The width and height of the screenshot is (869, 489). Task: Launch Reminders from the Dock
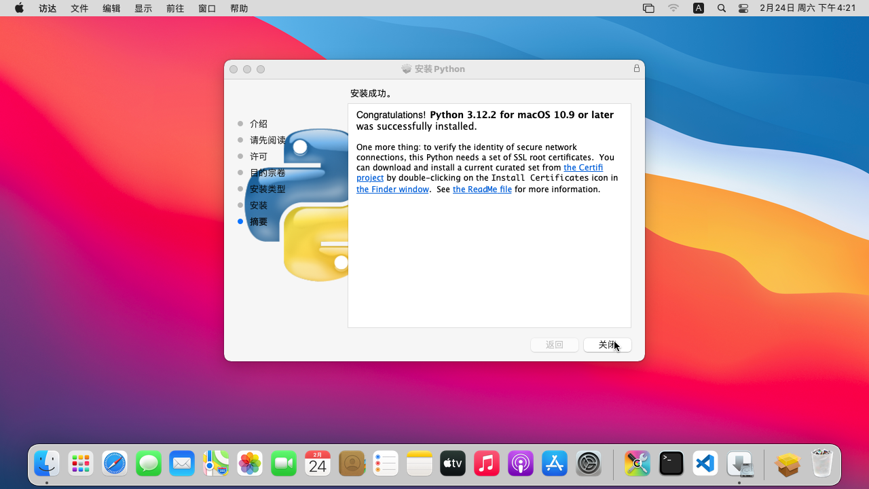pyautogui.click(x=385, y=464)
